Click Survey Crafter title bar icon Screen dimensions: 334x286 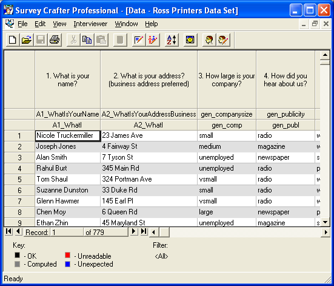pyautogui.click(x=8, y=10)
